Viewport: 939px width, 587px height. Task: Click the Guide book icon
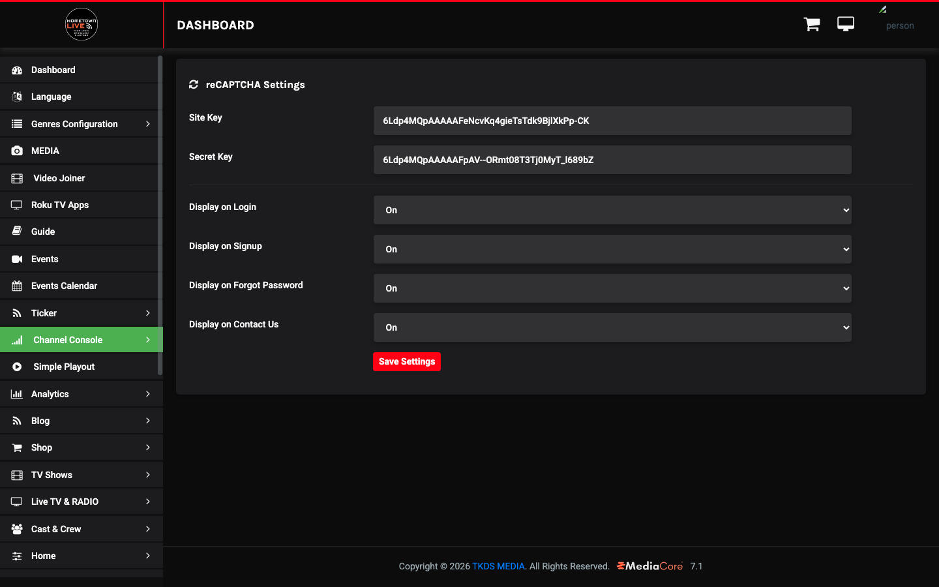pos(17,232)
